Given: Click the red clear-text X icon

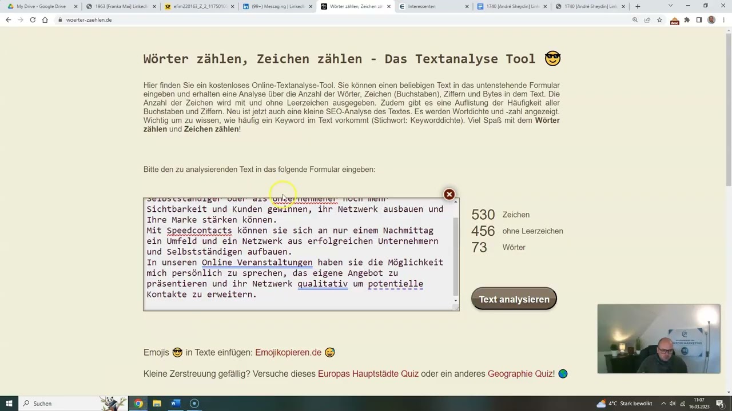Looking at the screenshot, I should tap(449, 195).
